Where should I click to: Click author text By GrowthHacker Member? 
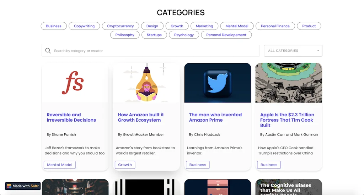pos(141,134)
